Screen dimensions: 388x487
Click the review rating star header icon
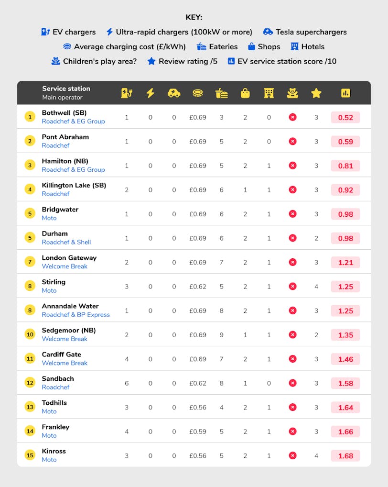click(x=316, y=93)
